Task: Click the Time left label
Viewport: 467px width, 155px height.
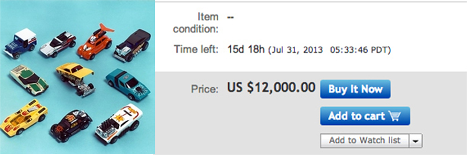Action: point(196,50)
